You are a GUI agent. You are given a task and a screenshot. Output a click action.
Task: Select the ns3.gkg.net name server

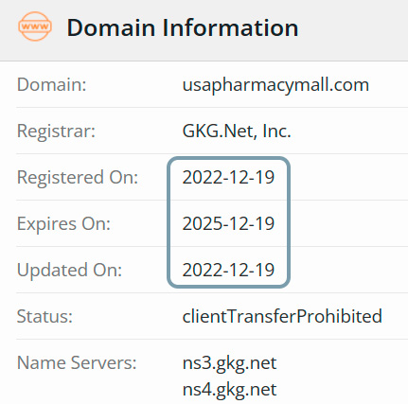click(x=229, y=363)
